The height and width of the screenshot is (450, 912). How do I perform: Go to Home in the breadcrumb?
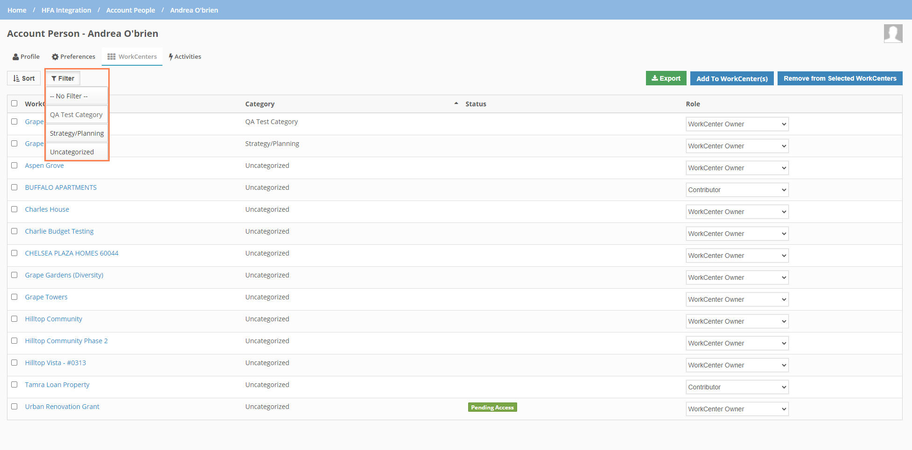click(17, 10)
